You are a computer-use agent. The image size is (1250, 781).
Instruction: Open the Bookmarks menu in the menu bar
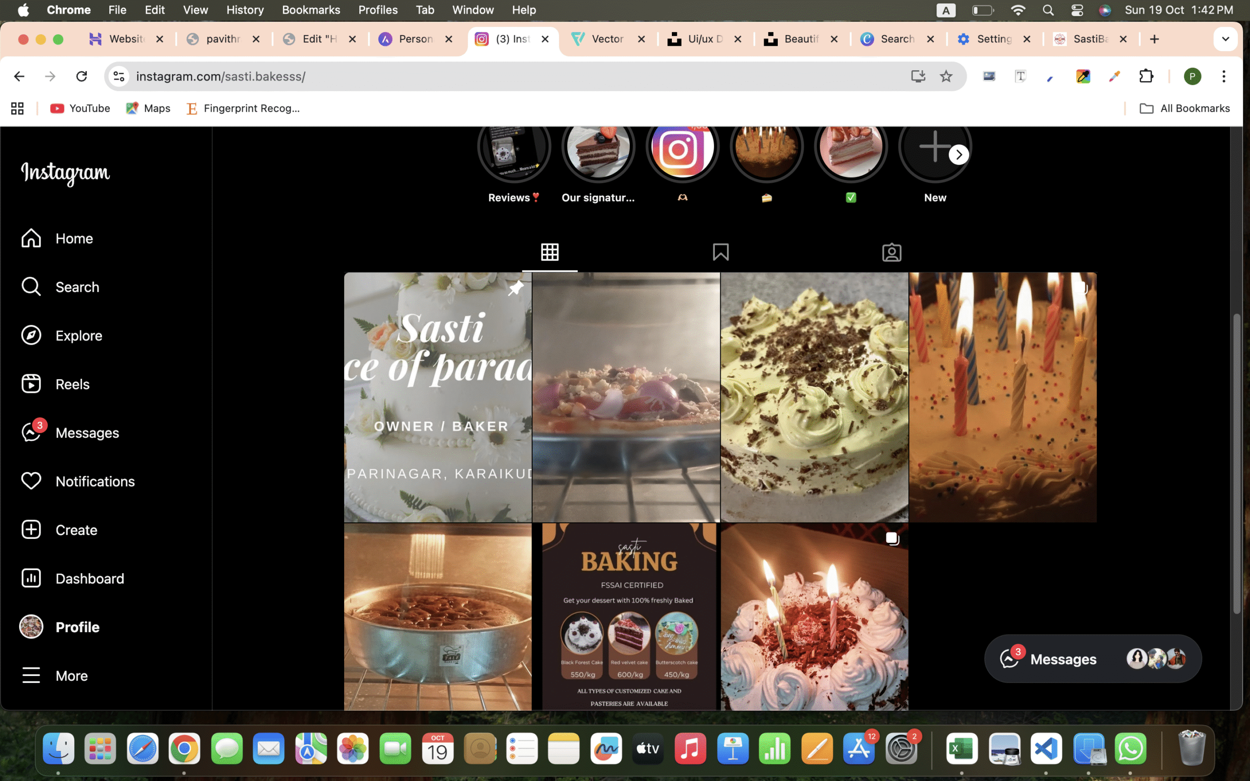[x=311, y=10]
